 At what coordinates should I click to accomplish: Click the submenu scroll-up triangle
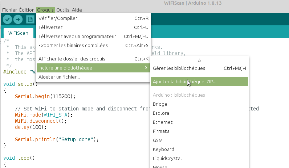[199, 60]
